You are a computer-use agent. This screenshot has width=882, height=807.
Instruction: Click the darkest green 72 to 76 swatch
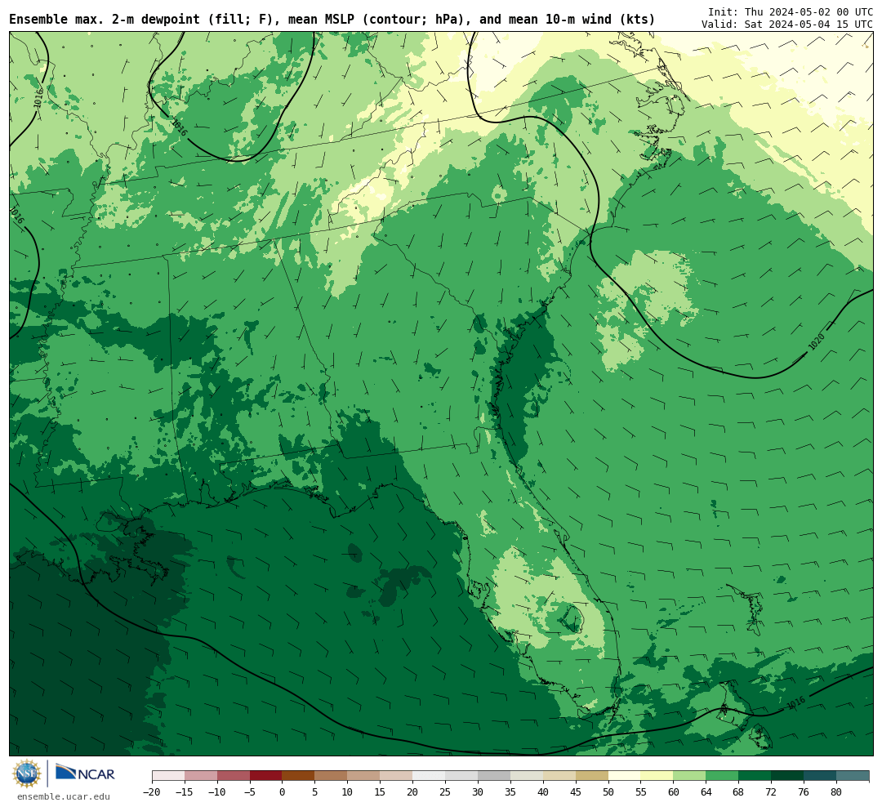(x=787, y=776)
